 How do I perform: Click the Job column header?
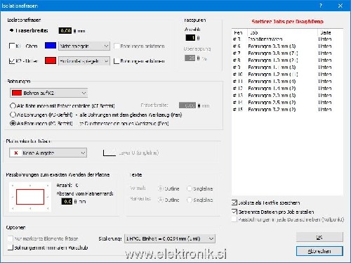[x=282, y=32]
